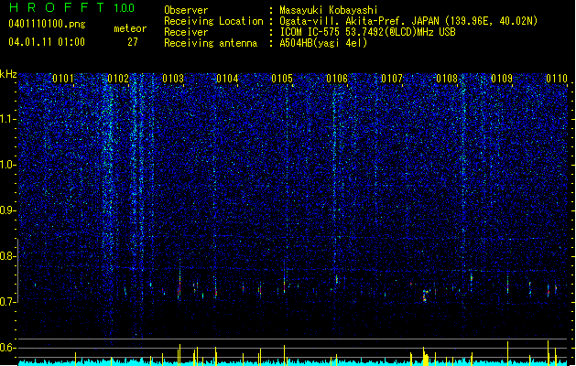This screenshot has height=366, width=576.
Task: Click the 0101 time marker
Action: point(63,79)
